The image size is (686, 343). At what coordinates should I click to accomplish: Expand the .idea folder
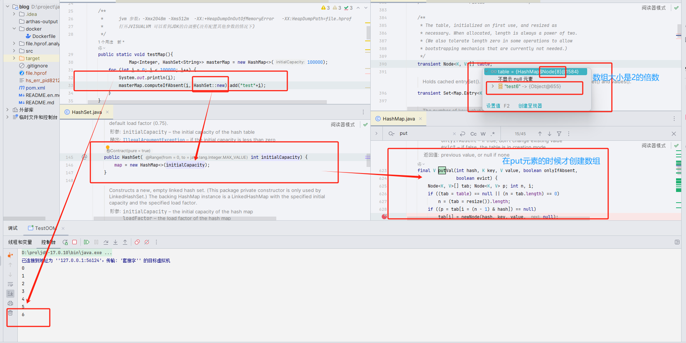point(14,14)
